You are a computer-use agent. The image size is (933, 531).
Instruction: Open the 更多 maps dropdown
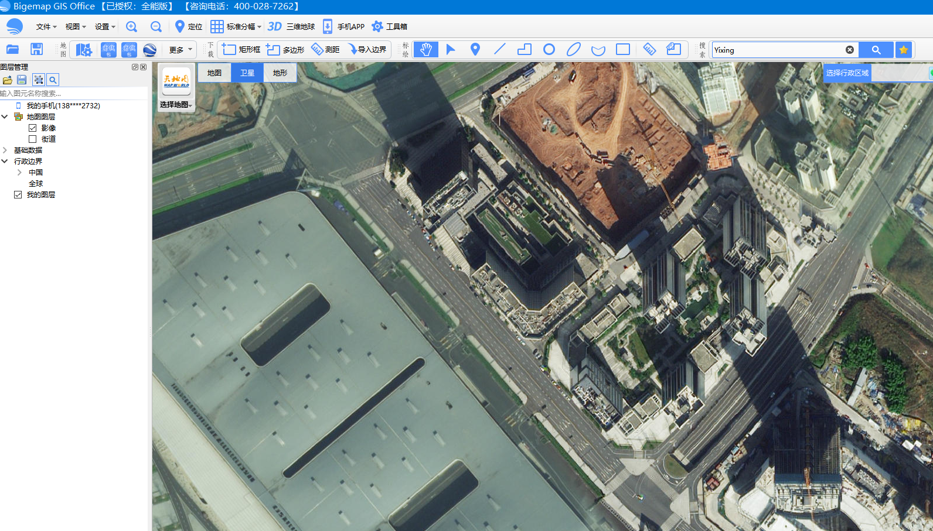coord(180,50)
